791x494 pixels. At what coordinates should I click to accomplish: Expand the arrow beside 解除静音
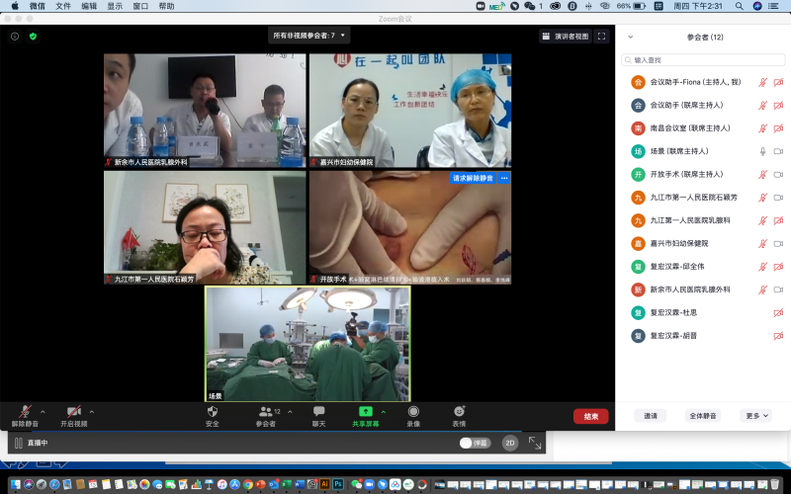pyautogui.click(x=43, y=411)
